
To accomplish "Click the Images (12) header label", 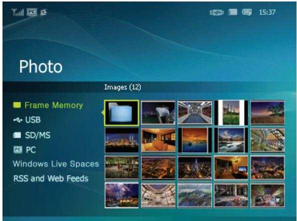I will pos(123,87).
